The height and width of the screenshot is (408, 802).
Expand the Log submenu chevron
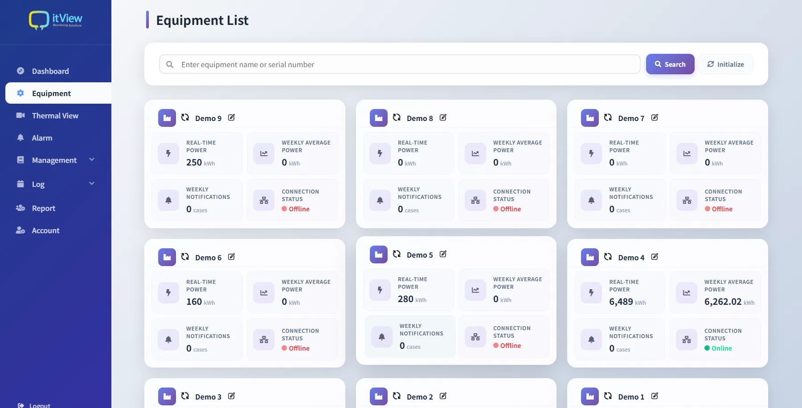pos(92,183)
